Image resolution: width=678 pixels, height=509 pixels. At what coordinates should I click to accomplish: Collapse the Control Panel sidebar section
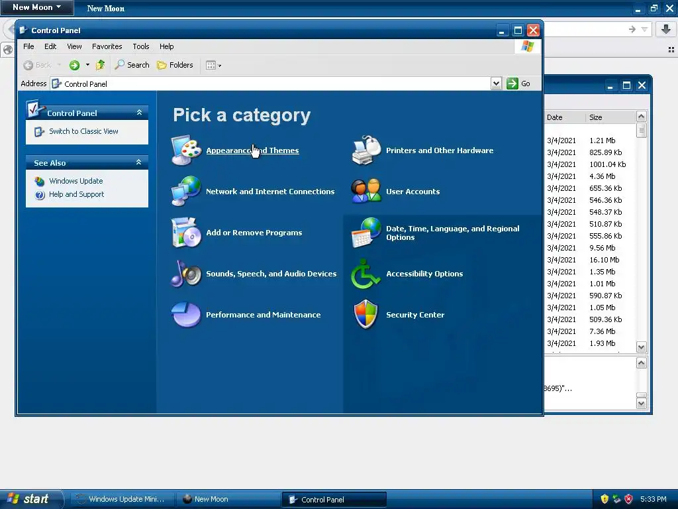tap(139, 113)
